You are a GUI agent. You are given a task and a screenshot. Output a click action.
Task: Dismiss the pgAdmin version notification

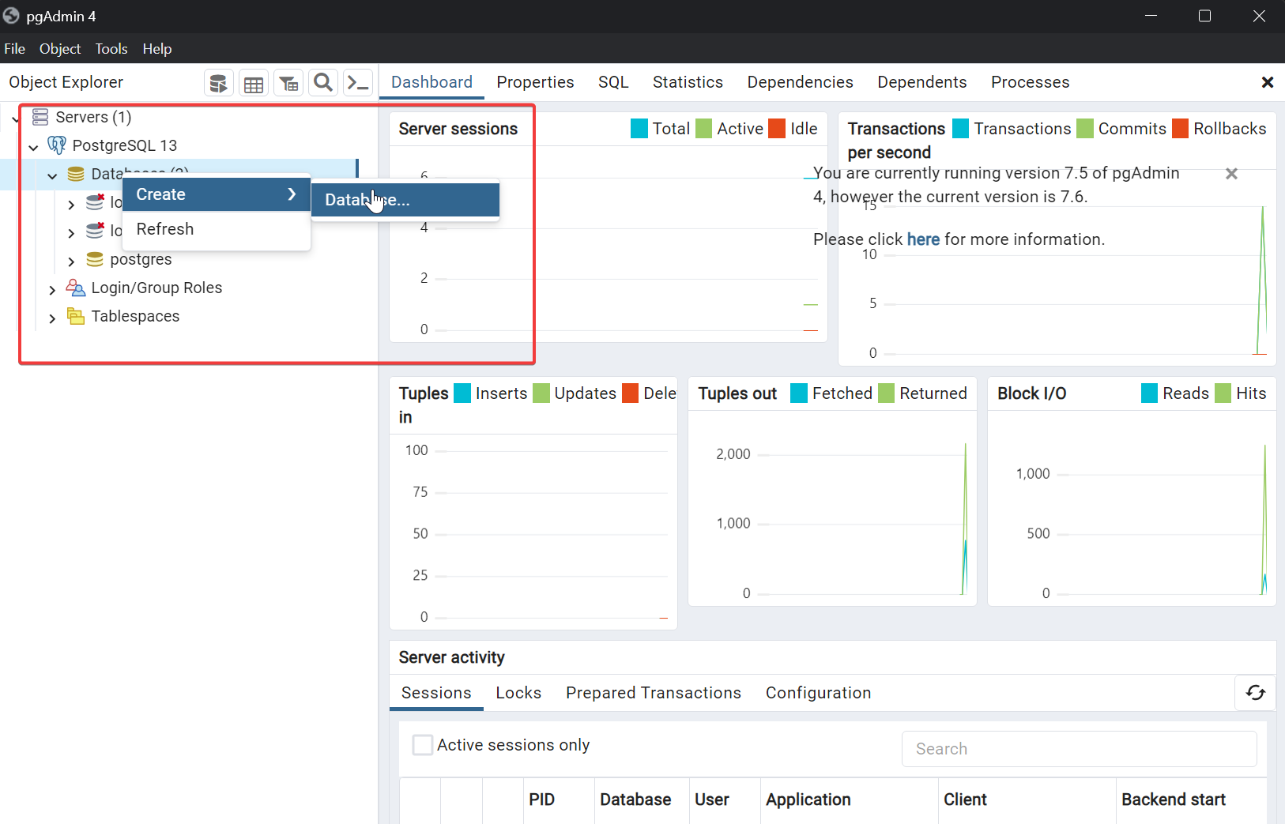1230,174
